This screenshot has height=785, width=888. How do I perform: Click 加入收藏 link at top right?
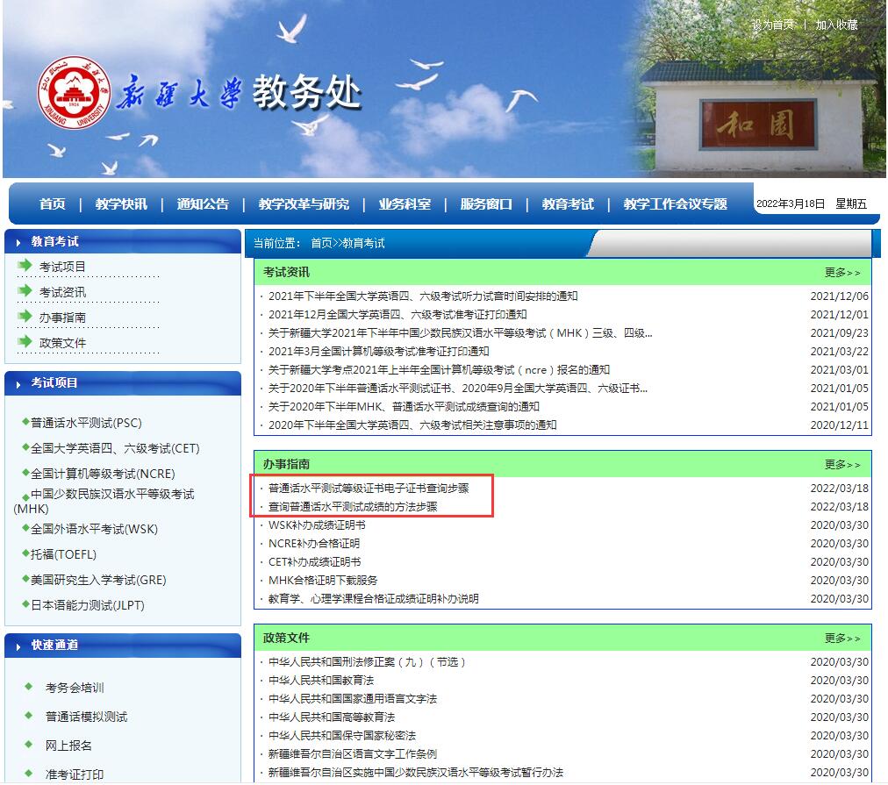click(836, 25)
